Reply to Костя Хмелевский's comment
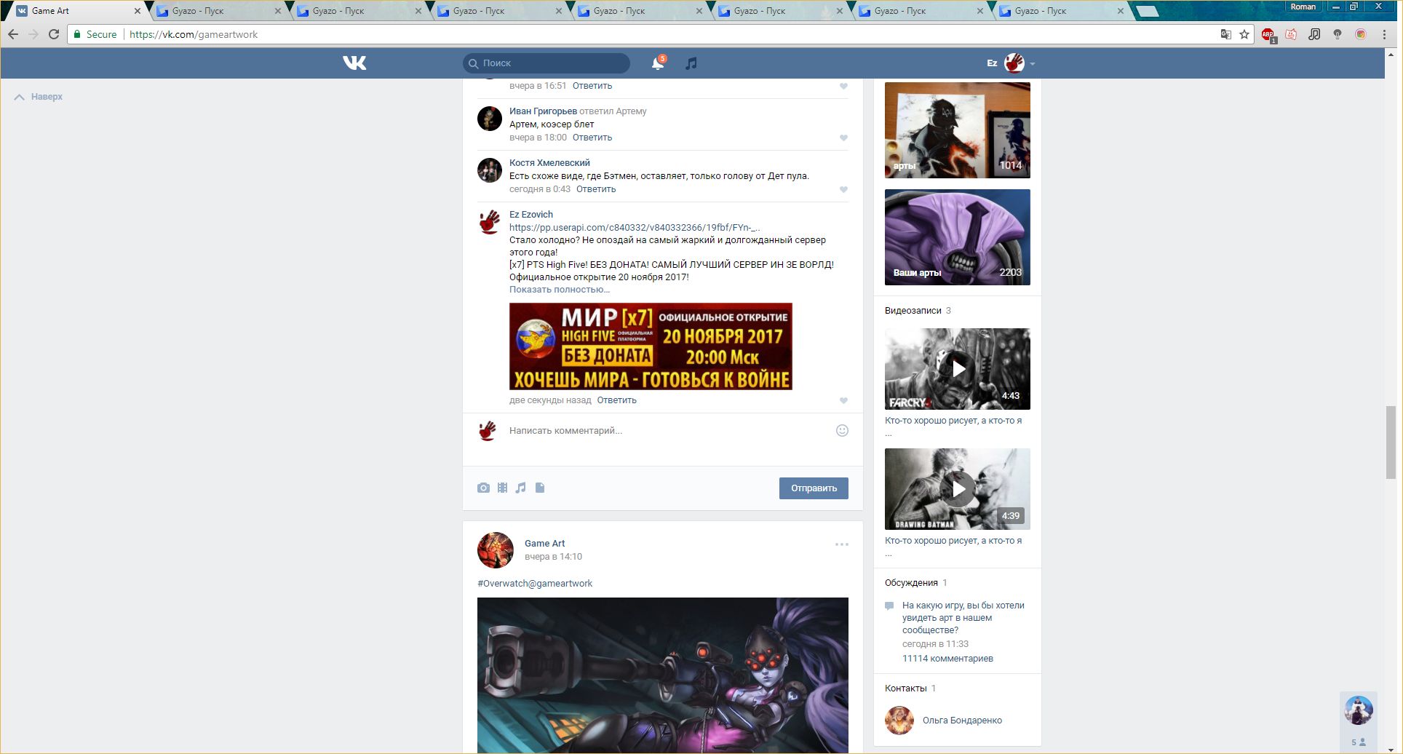Viewport: 1403px width, 754px height. (x=596, y=189)
